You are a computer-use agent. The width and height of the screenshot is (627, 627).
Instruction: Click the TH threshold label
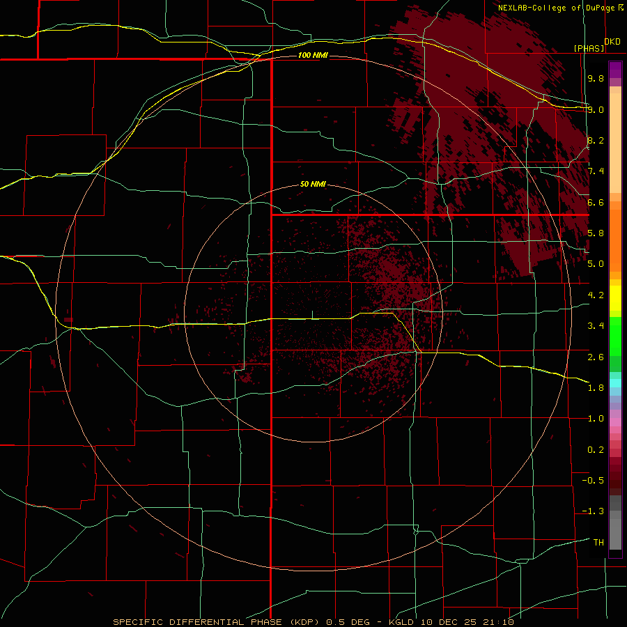coord(598,543)
